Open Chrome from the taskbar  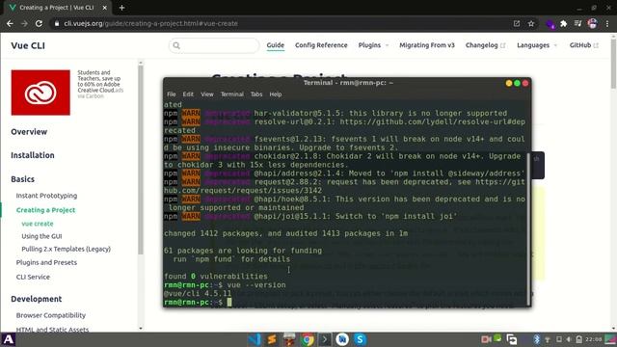click(308, 339)
